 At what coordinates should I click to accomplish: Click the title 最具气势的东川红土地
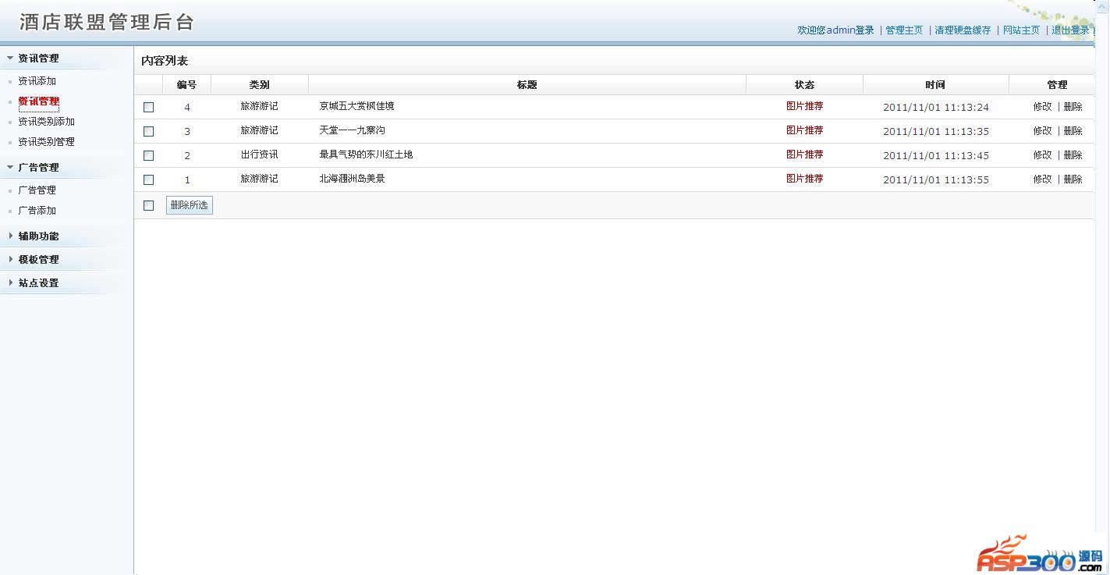point(367,154)
